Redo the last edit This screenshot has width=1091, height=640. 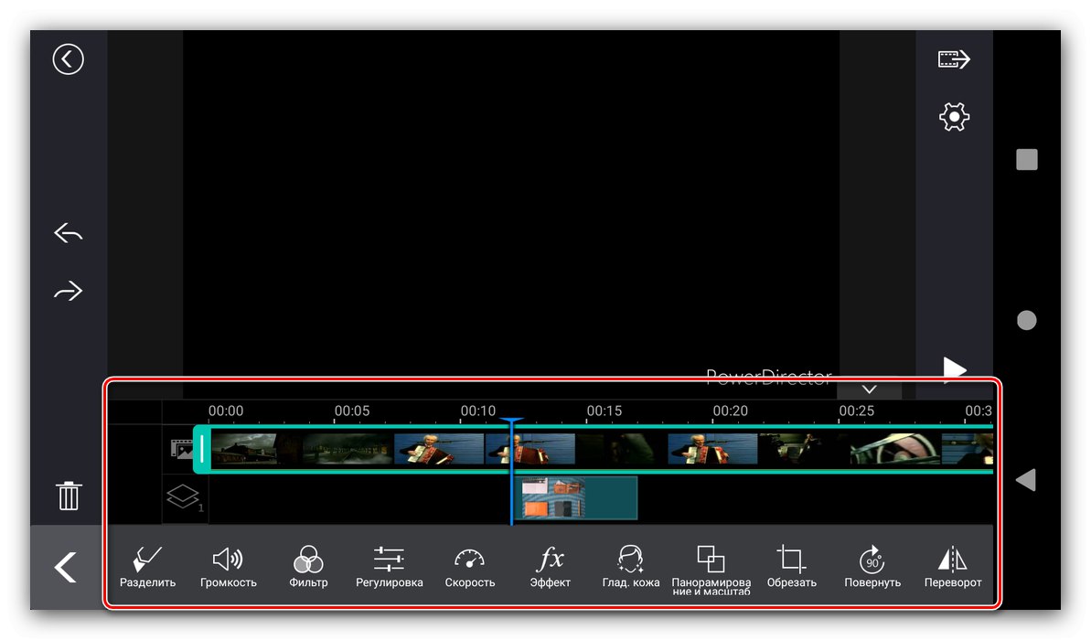tap(69, 290)
